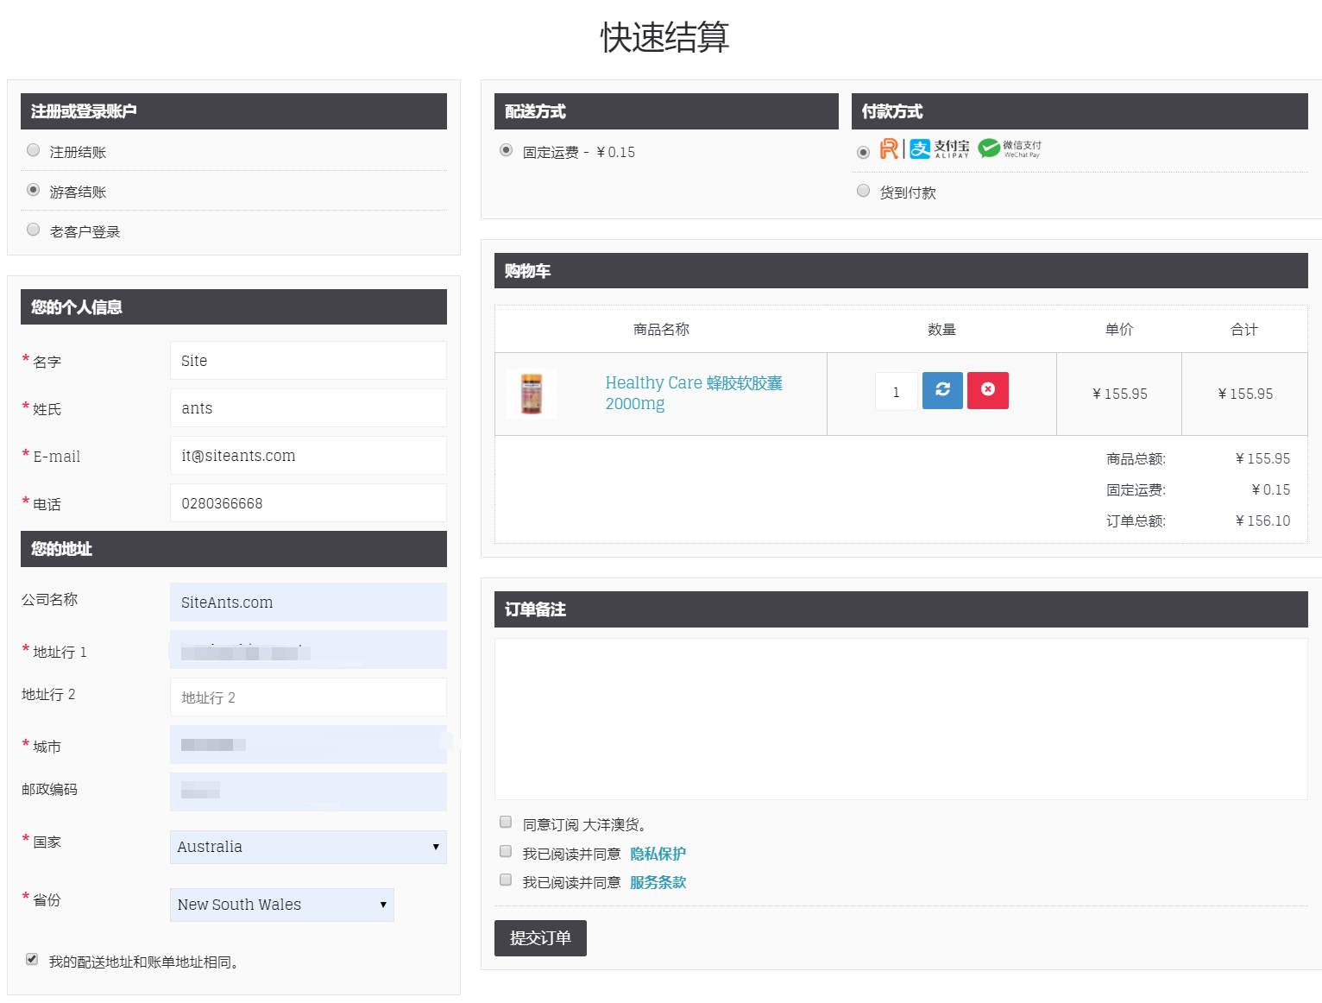
Task: Click the Alipay payment logo
Action: click(x=940, y=149)
